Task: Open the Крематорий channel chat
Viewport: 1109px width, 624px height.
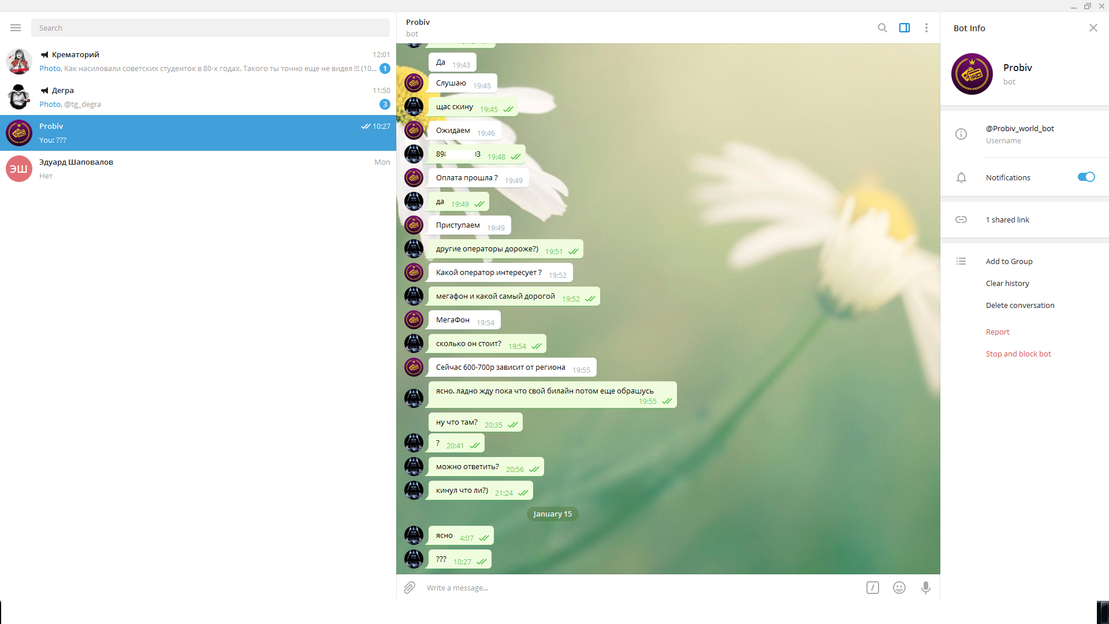Action: 198,61
